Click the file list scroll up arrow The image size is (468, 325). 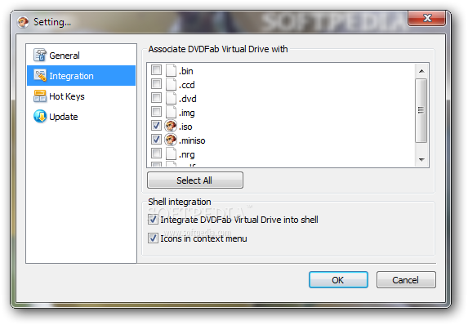[421, 71]
